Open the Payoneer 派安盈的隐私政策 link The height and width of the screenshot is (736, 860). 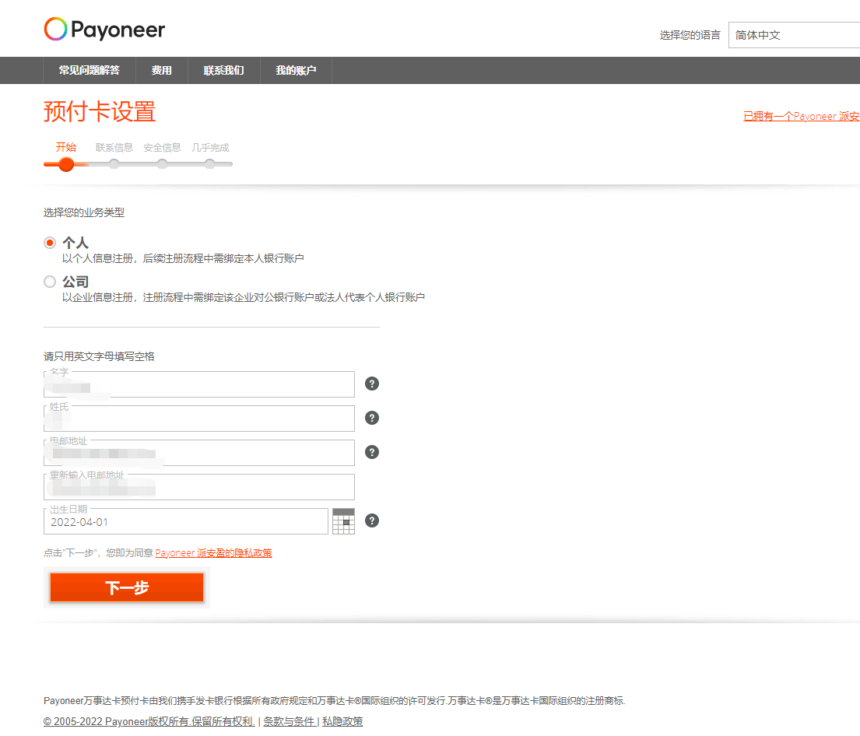[x=213, y=553]
